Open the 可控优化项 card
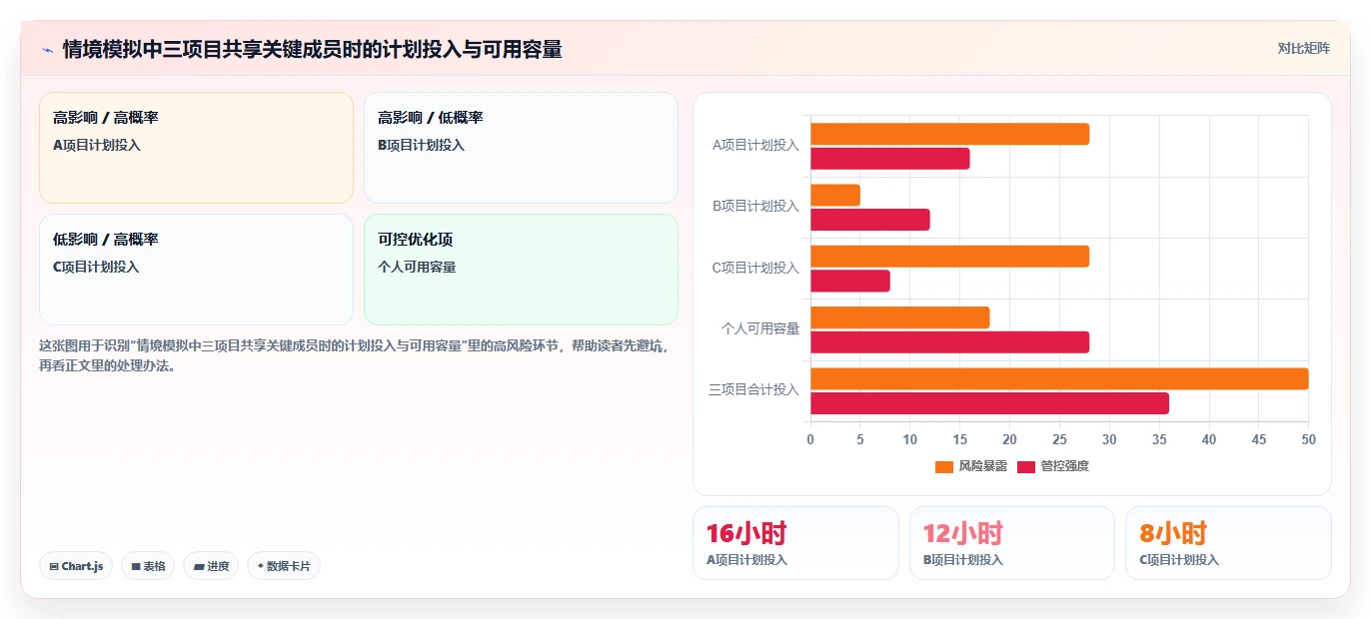 click(521, 270)
